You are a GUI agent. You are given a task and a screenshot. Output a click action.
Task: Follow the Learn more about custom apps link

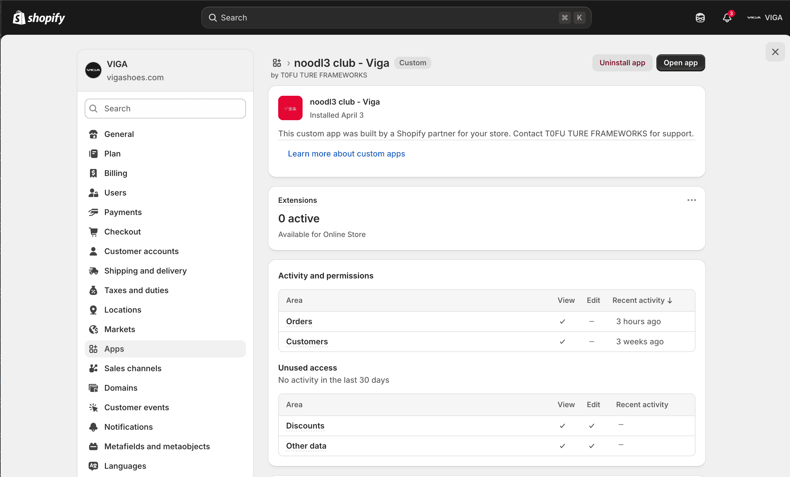pos(346,154)
